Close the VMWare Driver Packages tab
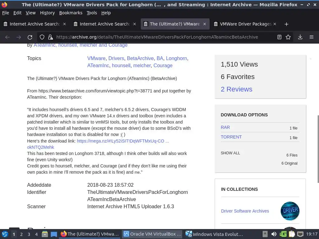 pyautogui.click(x=275, y=24)
